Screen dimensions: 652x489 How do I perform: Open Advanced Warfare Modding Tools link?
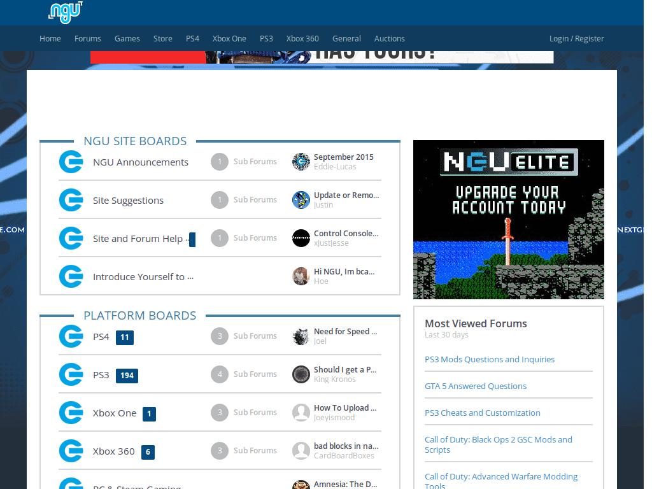[501, 481]
